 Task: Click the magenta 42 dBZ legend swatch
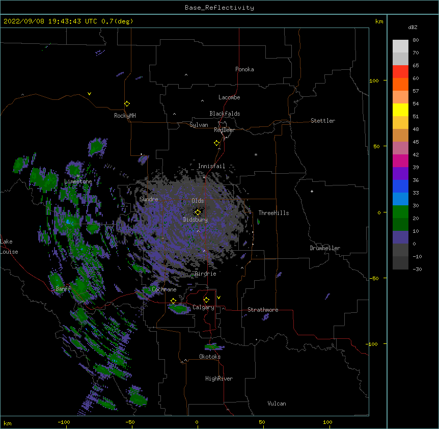[400, 160]
